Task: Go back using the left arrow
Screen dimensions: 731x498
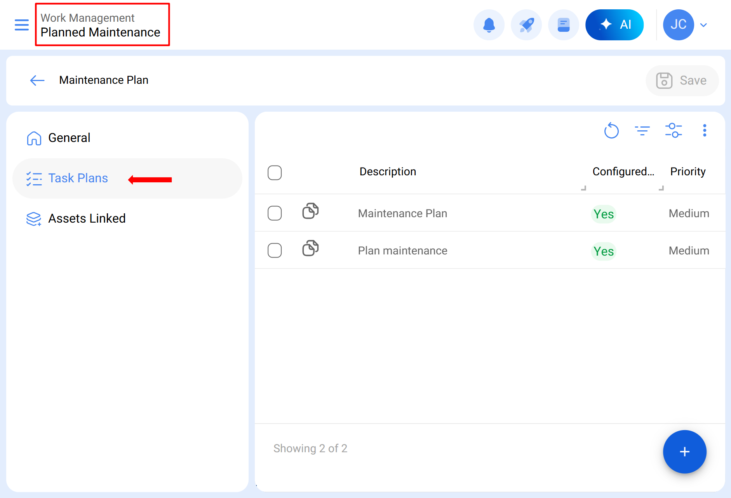Action: click(x=37, y=80)
